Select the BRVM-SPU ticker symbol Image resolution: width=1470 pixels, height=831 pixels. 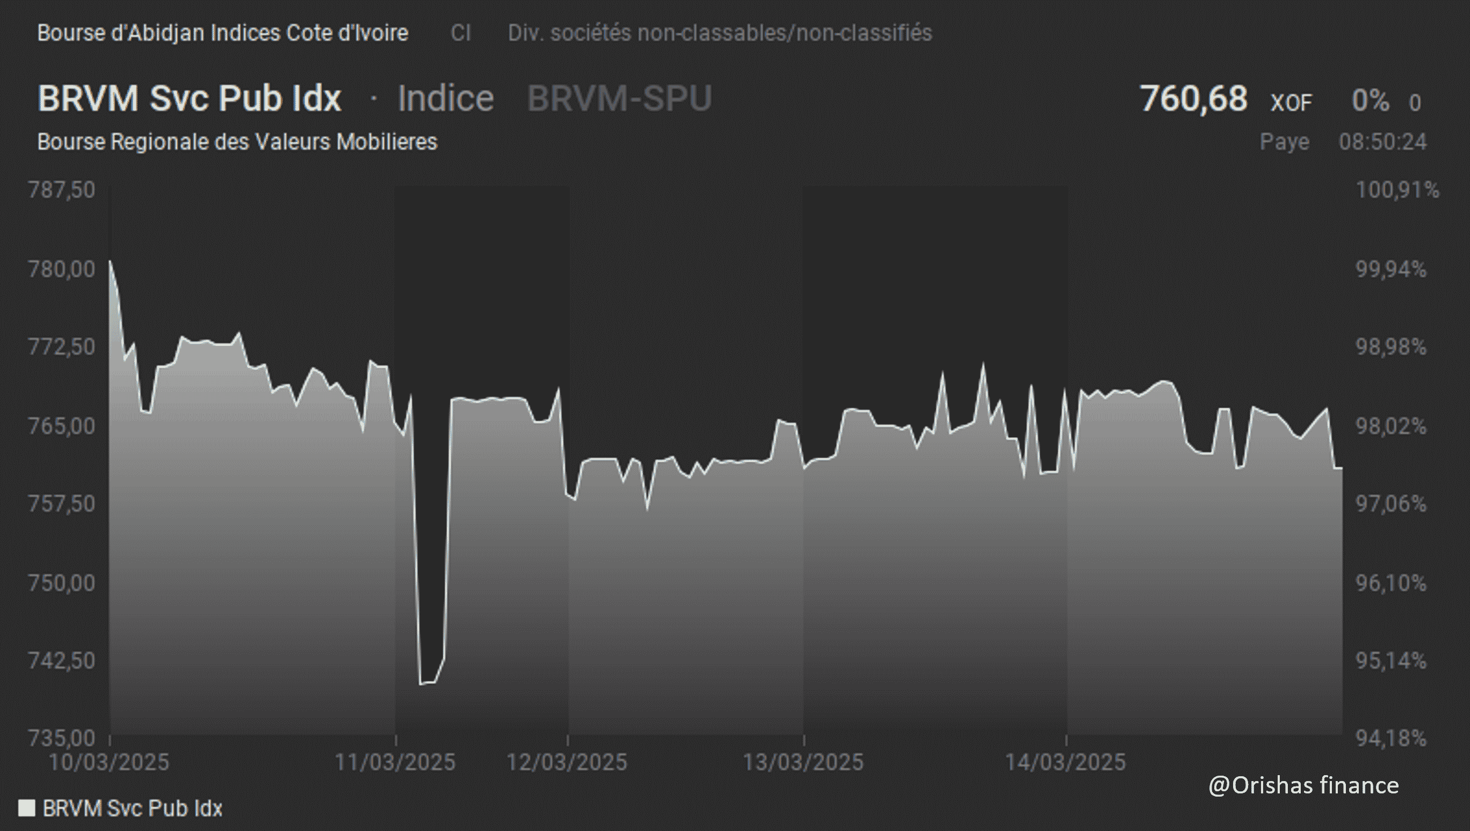(619, 98)
